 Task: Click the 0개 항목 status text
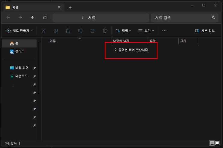(11, 143)
